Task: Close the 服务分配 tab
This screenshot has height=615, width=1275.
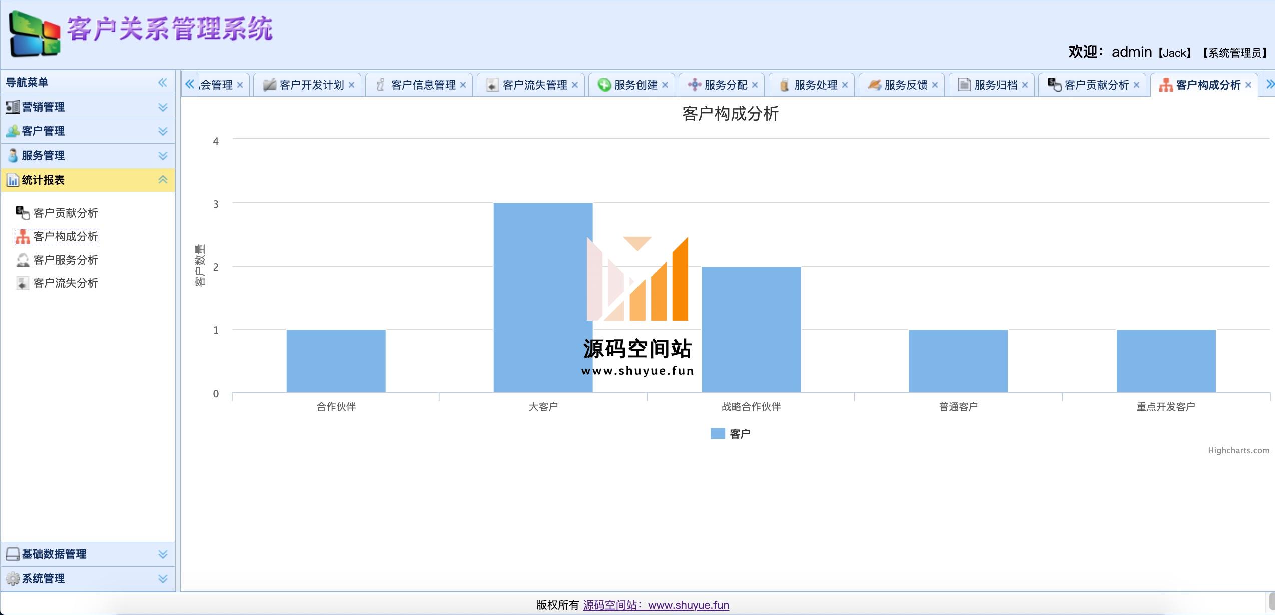Action: 755,85
